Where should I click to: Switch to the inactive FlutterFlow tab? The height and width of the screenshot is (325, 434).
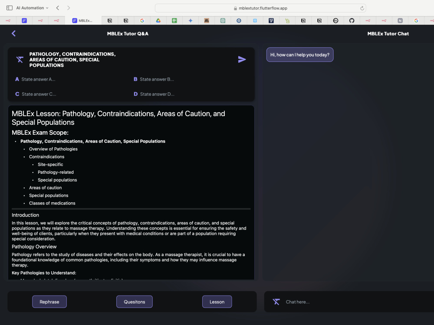(x=24, y=20)
